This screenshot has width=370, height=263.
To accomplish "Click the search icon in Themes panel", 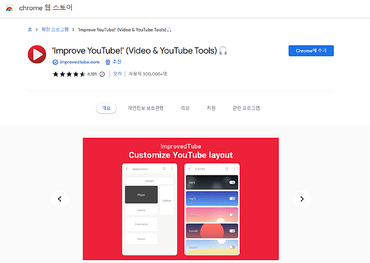I will click(x=227, y=169).
